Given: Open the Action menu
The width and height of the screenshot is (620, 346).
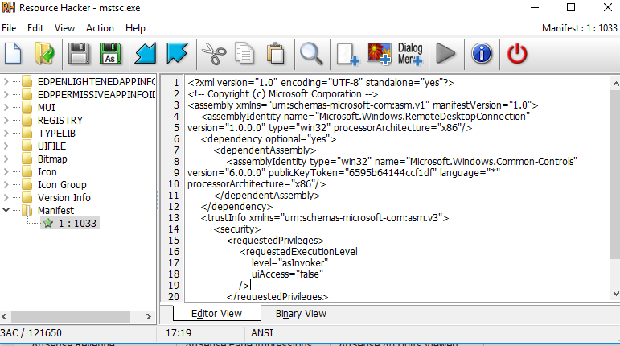Looking at the screenshot, I should coord(100,28).
